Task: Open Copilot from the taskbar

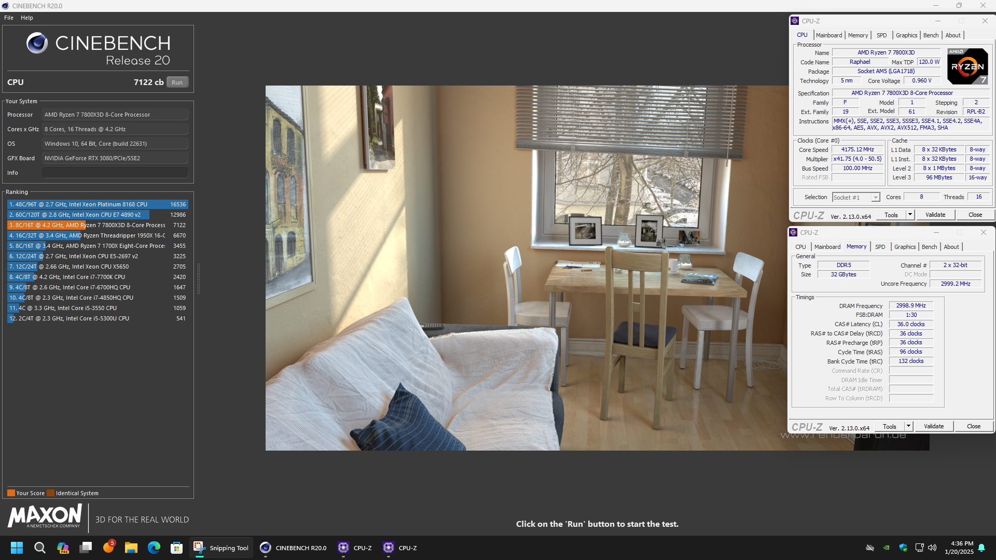Action: point(63,548)
